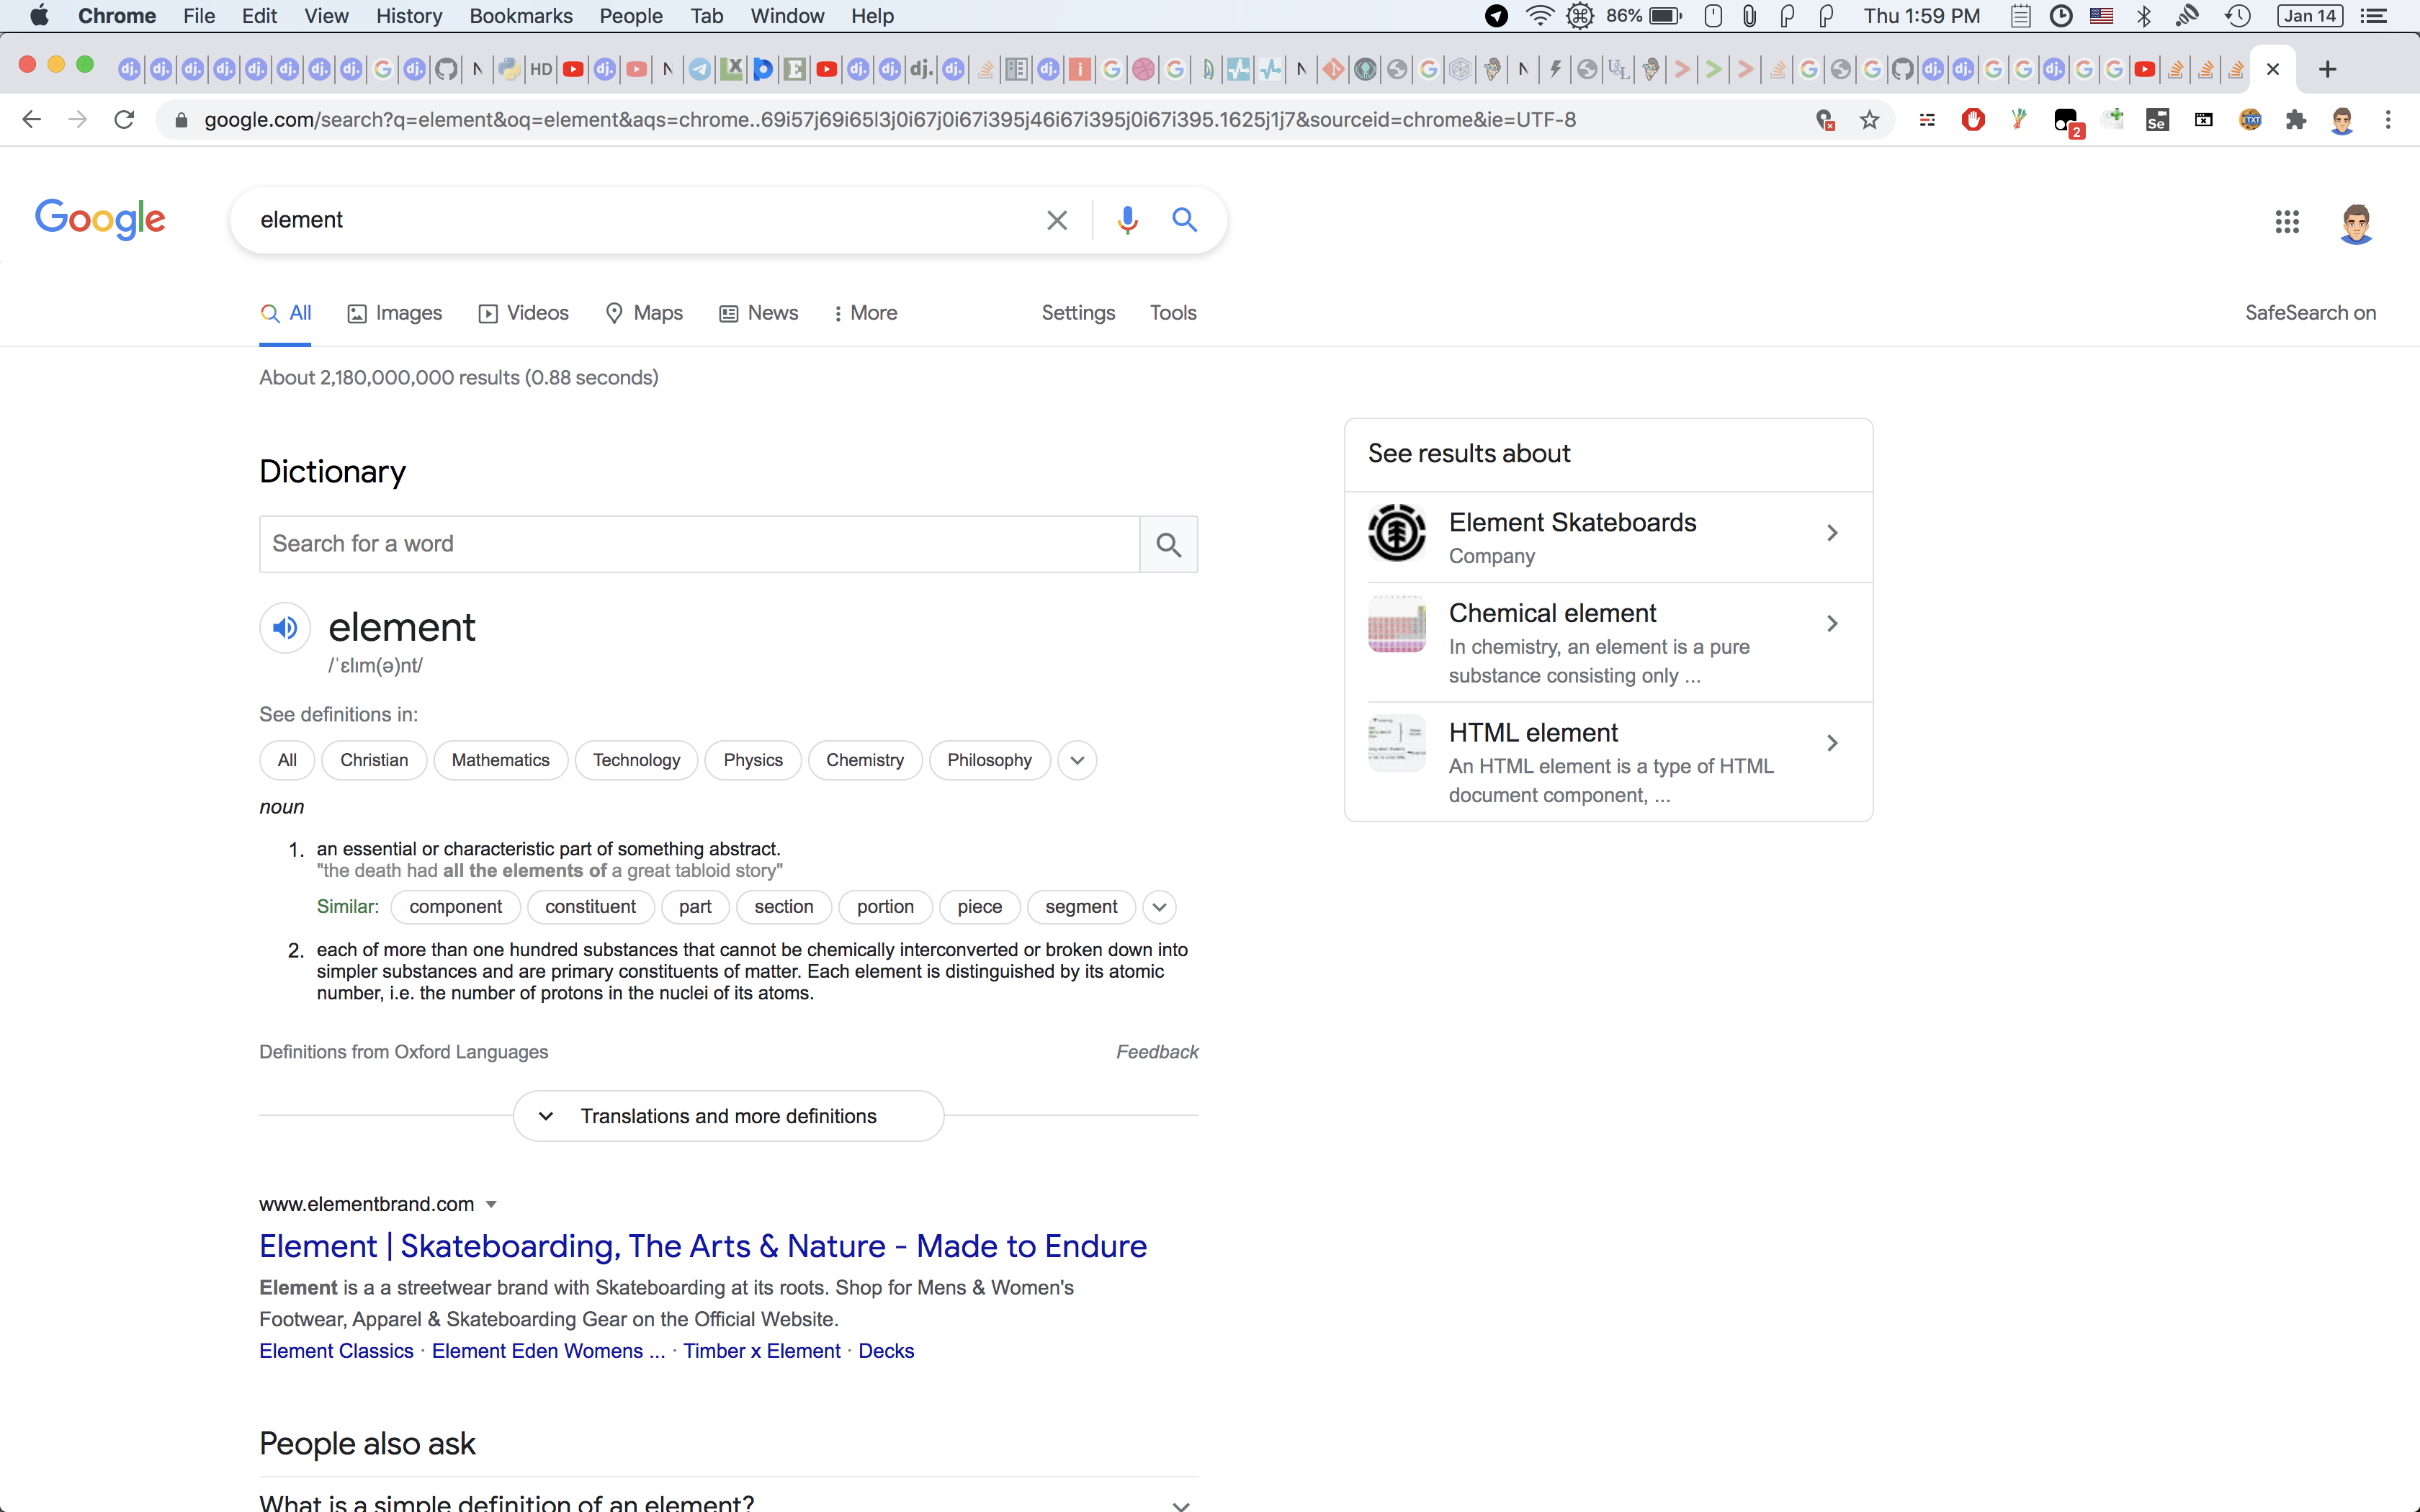2420x1512 pixels.
Task: Click the dictionary word search button
Action: tap(1169, 544)
